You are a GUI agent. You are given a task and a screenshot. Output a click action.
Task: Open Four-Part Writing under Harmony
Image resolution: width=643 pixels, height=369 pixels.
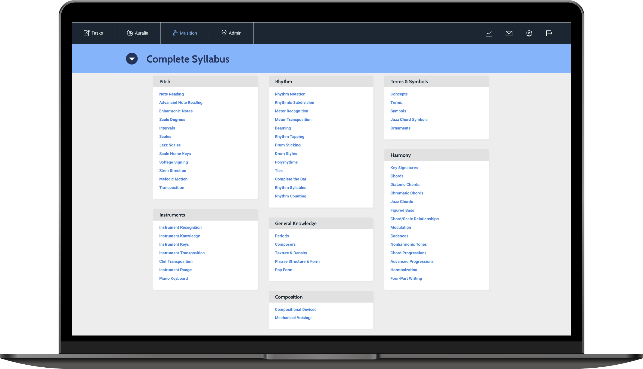(x=406, y=278)
